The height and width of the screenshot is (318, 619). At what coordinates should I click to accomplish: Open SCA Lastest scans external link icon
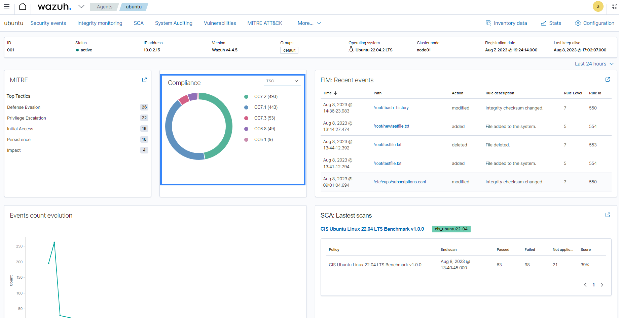(x=608, y=215)
